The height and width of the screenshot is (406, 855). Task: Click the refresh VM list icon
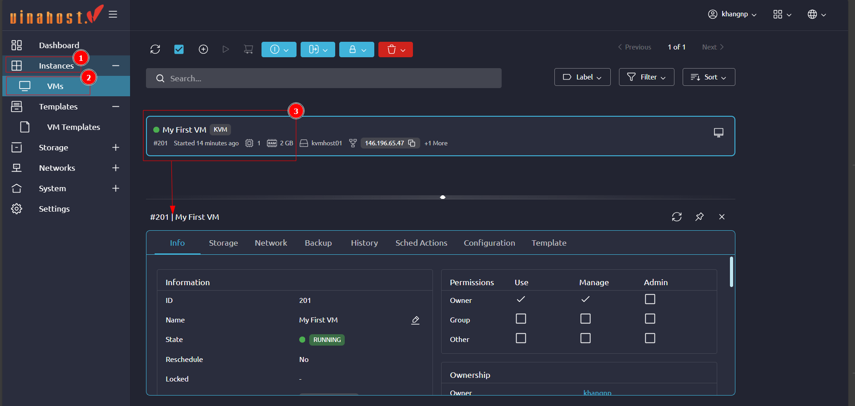click(155, 49)
